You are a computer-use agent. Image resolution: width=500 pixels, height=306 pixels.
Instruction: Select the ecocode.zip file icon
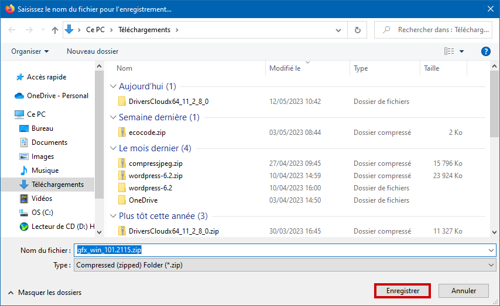click(122, 133)
